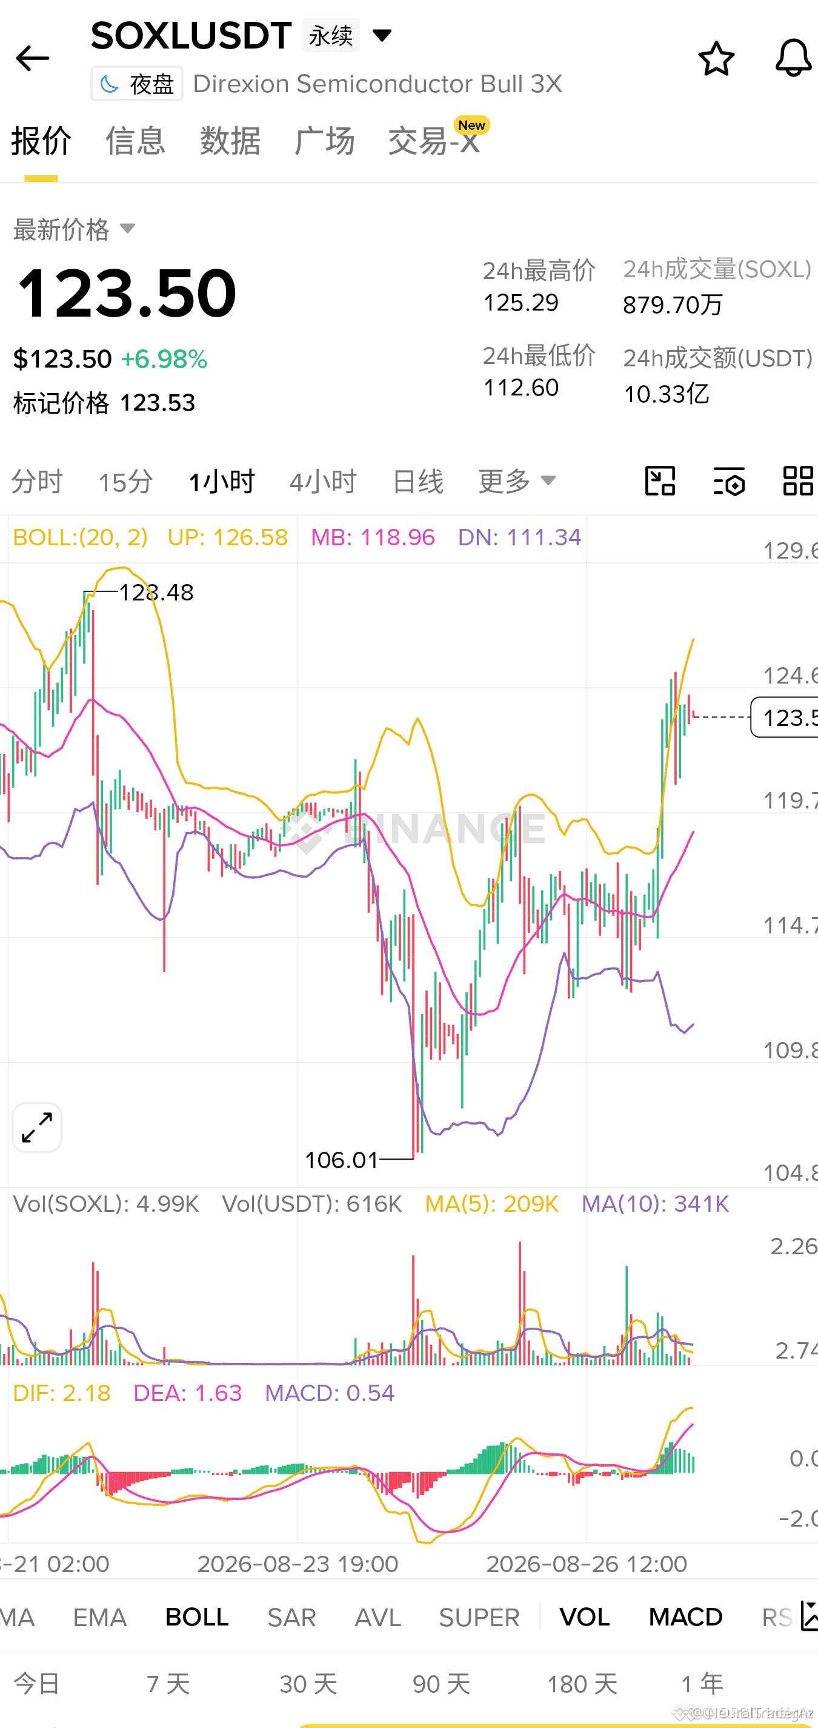Add SOXLUSDT to favorites with star
The image size is (818, 1728).
tap(716, 58)
